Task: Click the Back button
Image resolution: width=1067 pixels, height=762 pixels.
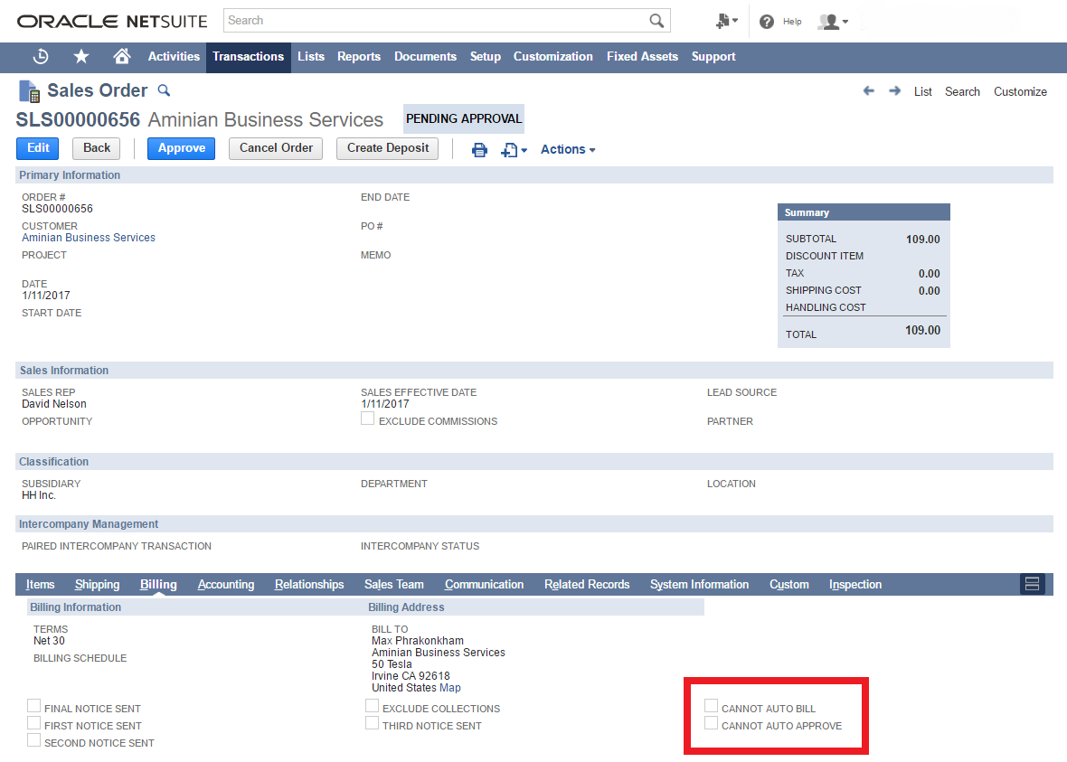Action: tap(97, 148)
